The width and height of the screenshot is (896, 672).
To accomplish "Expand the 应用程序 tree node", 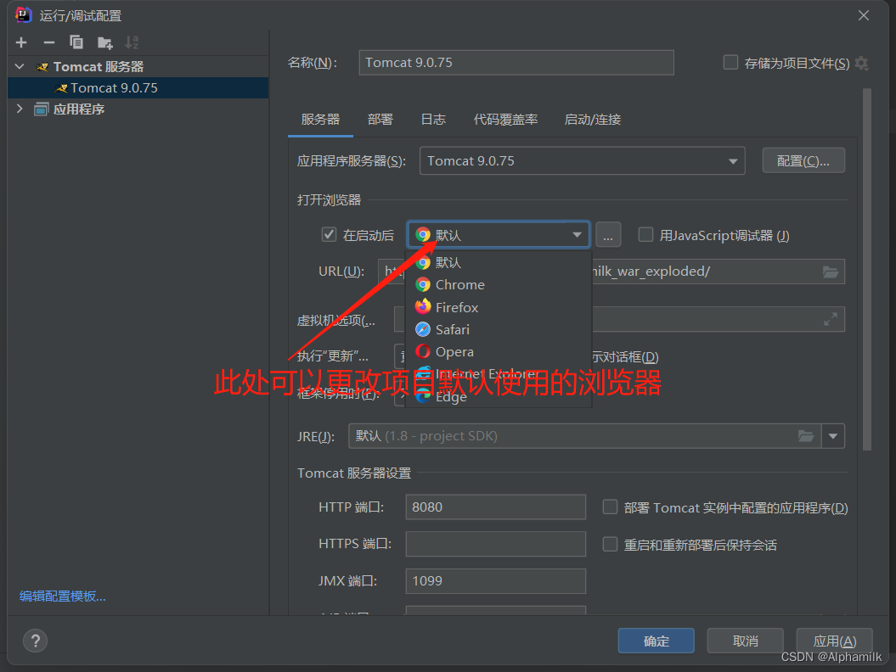I will tap(20, 109).
